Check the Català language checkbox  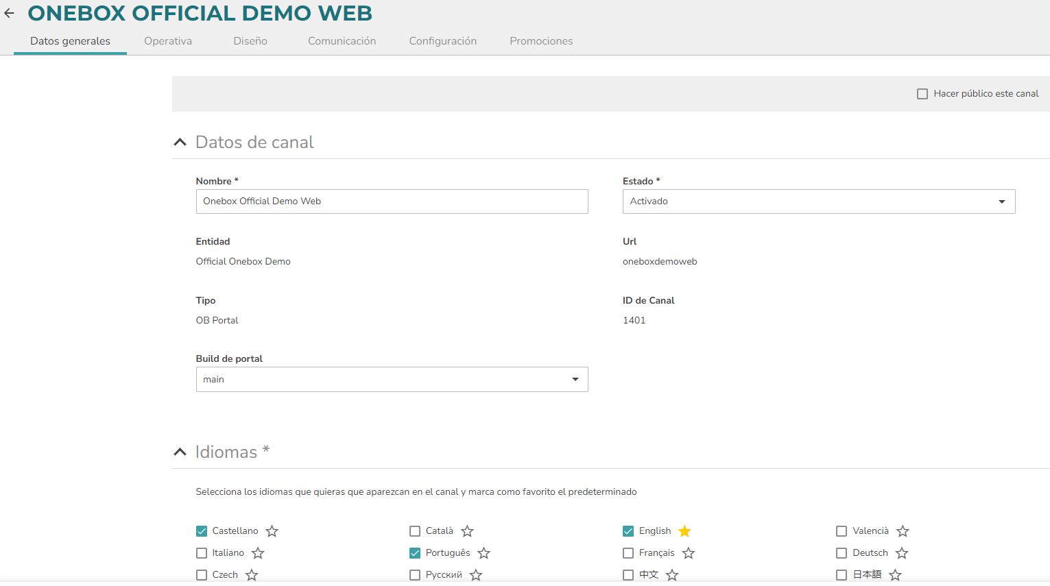415,531
